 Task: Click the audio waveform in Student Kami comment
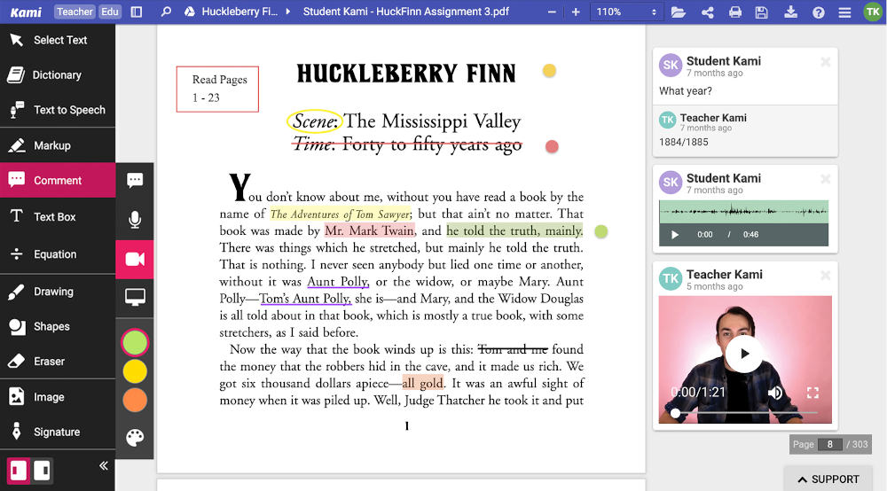pos(743,212)
